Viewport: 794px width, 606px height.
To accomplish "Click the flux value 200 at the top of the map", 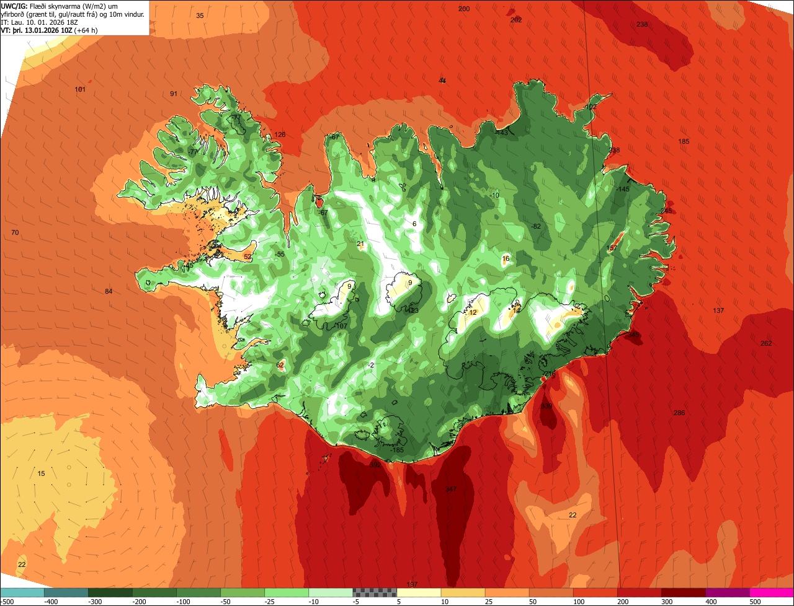I will [x=464, y=9].
